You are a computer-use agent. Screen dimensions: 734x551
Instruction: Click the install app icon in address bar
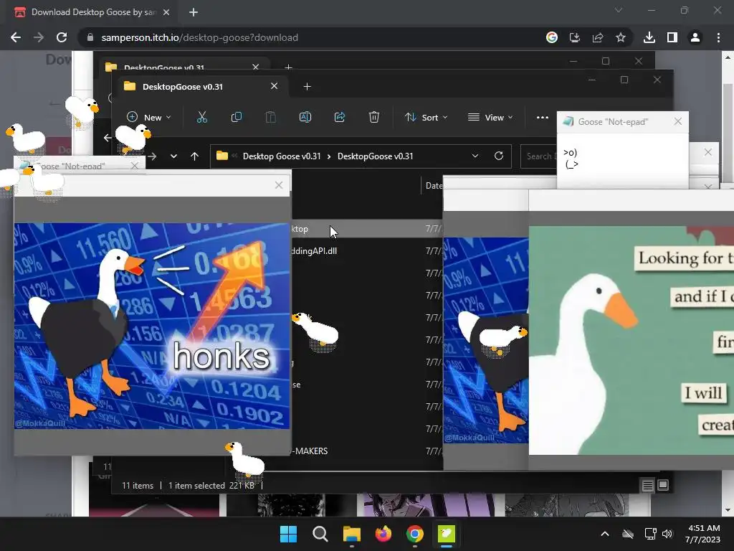click(x=575, y=37)
